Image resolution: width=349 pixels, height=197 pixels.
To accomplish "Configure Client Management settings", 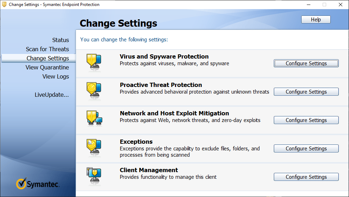I will (306, 177).
